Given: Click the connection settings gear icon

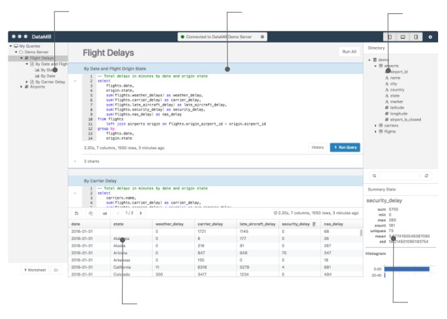Looking at the screenshot, I should (262, 37).
